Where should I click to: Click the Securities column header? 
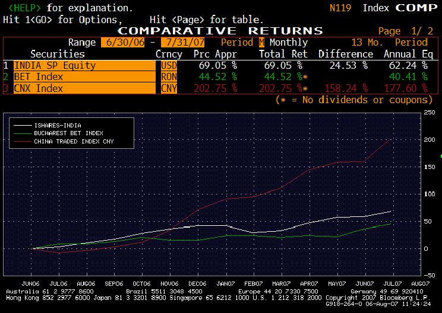pos(58,54)
